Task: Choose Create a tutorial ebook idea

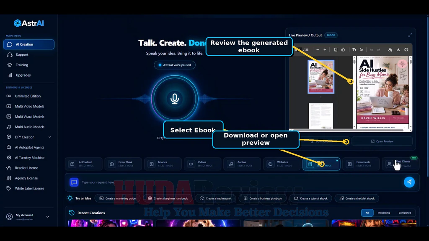Action: tap(310, 198)
